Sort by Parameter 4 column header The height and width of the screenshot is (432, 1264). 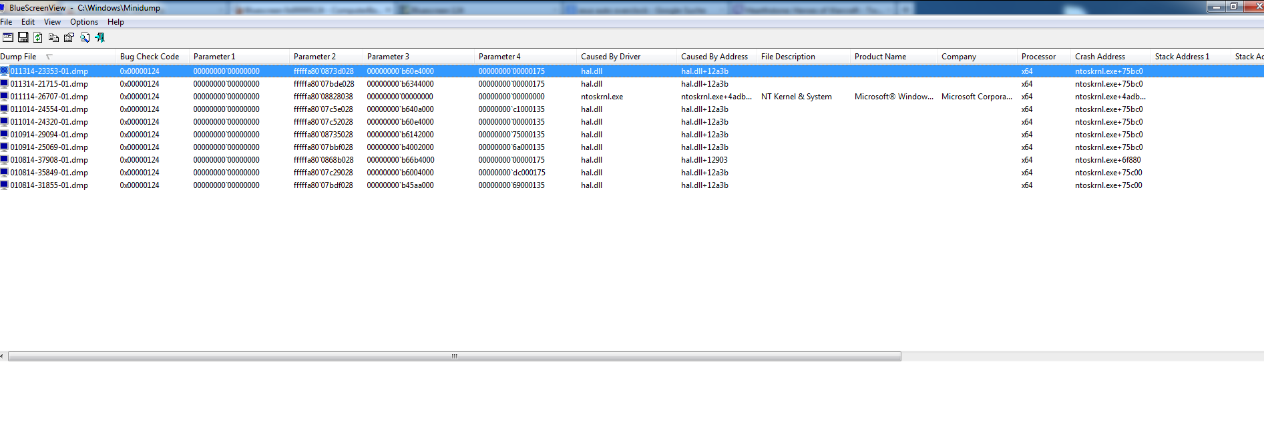point(525,57)
